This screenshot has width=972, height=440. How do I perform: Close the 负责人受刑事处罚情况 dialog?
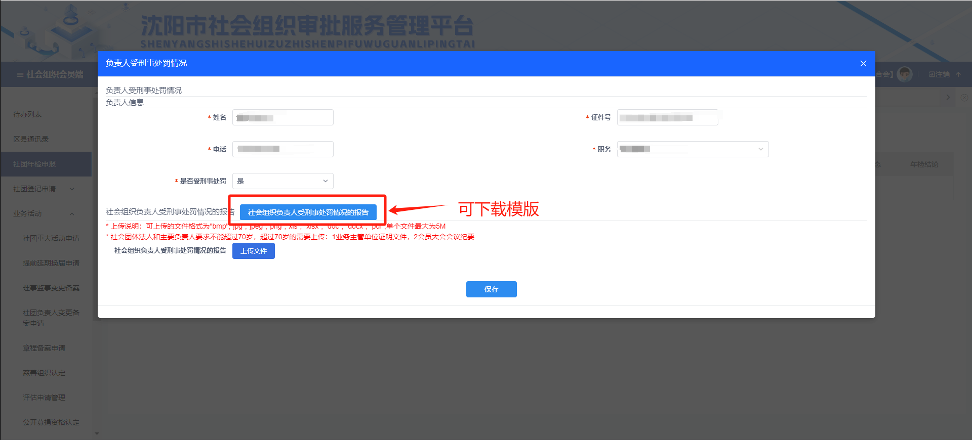pos(863,63)
